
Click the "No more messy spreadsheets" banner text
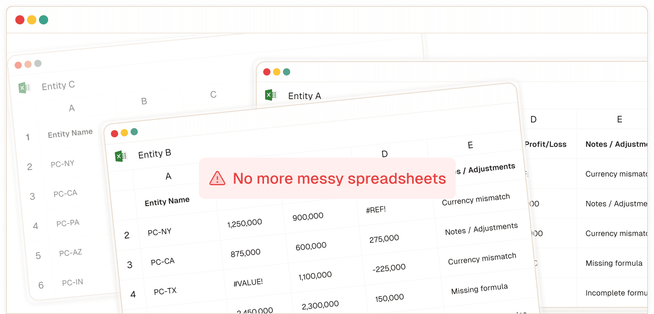339,178
